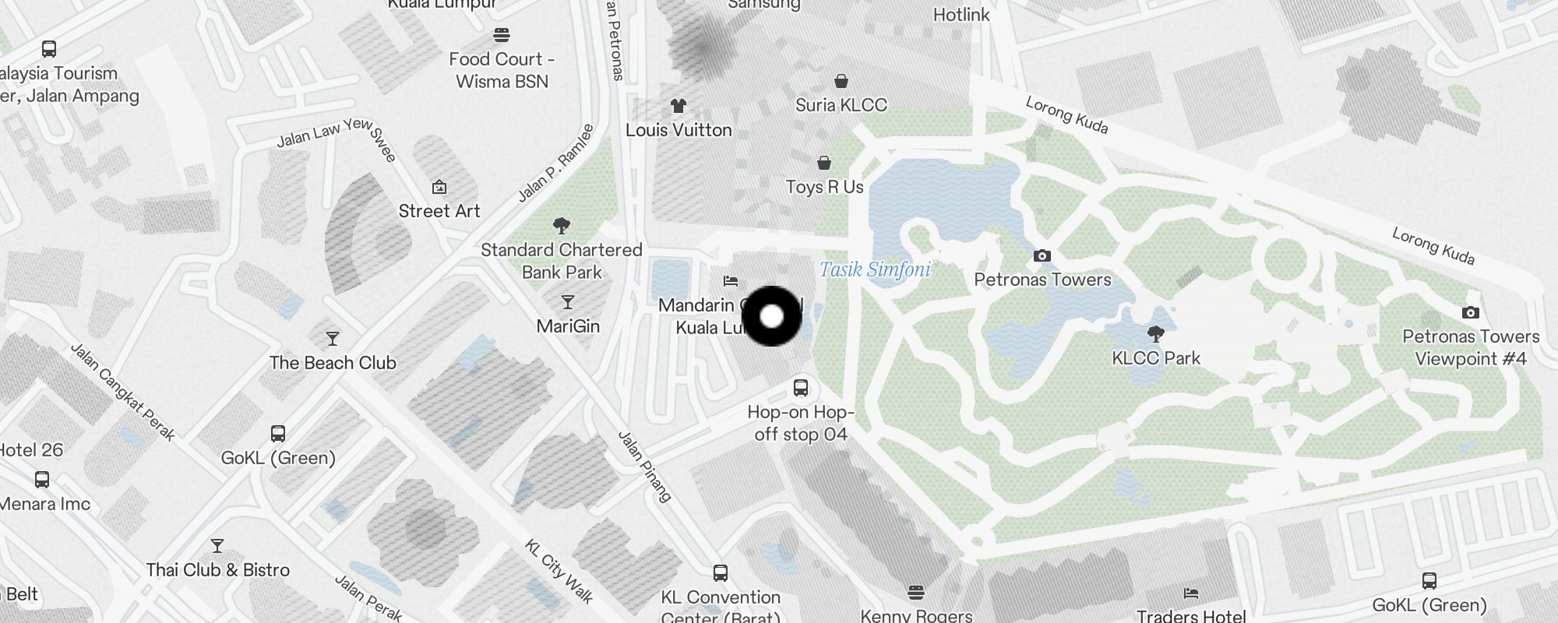The width and height of the screenshot is (1558, 623).
Task: Click the MariGin cocktail glass icon
Action: tap(568, 302)
